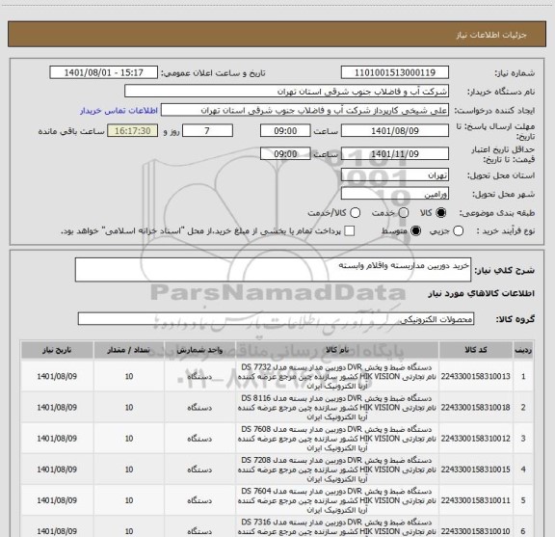Screen dimensions: 555x537
Task: Click product code 224330158310018
Action: point(475,408)
